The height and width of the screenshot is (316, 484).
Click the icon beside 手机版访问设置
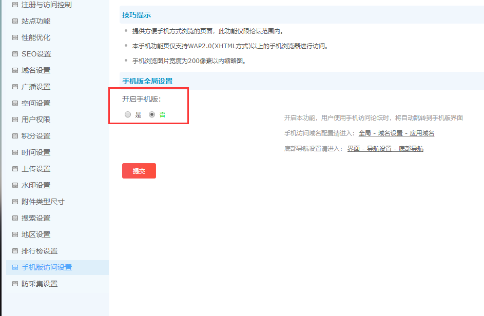tap(15, 267)
